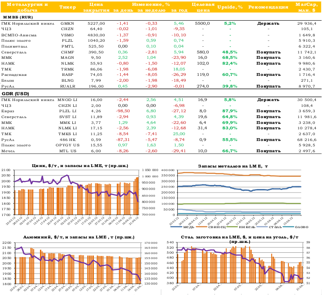Screen dimensions: 322x295
Task: Click the BLNG ticker cell
Action: pos(67,80)
